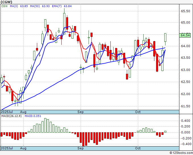Click the 62.00 price axis label

186,94
